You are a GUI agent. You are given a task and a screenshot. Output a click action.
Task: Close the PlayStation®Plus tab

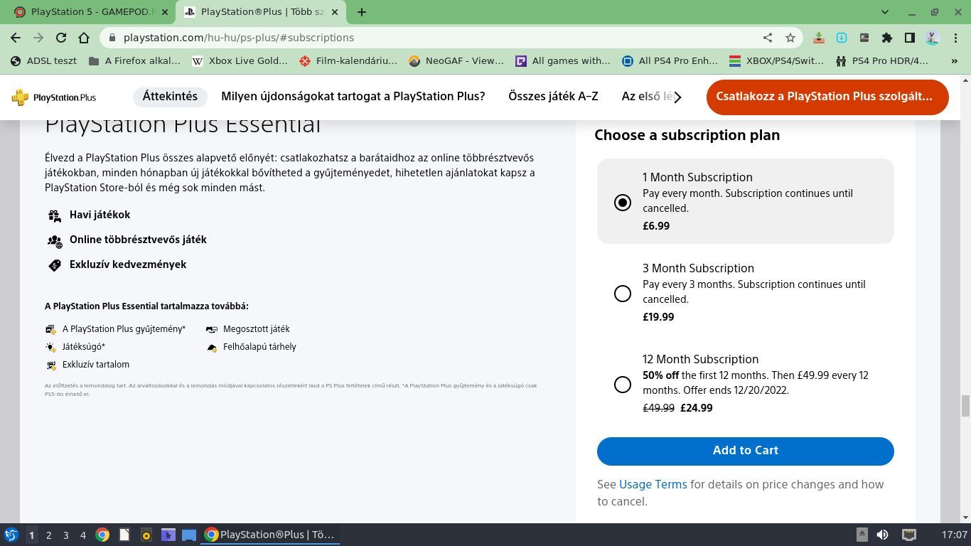tap(335, 12)
